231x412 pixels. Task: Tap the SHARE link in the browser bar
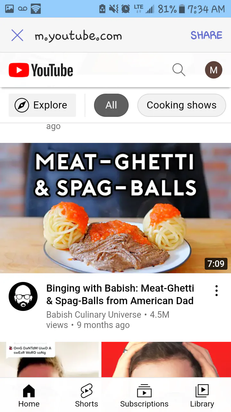(x=206, y=35)
